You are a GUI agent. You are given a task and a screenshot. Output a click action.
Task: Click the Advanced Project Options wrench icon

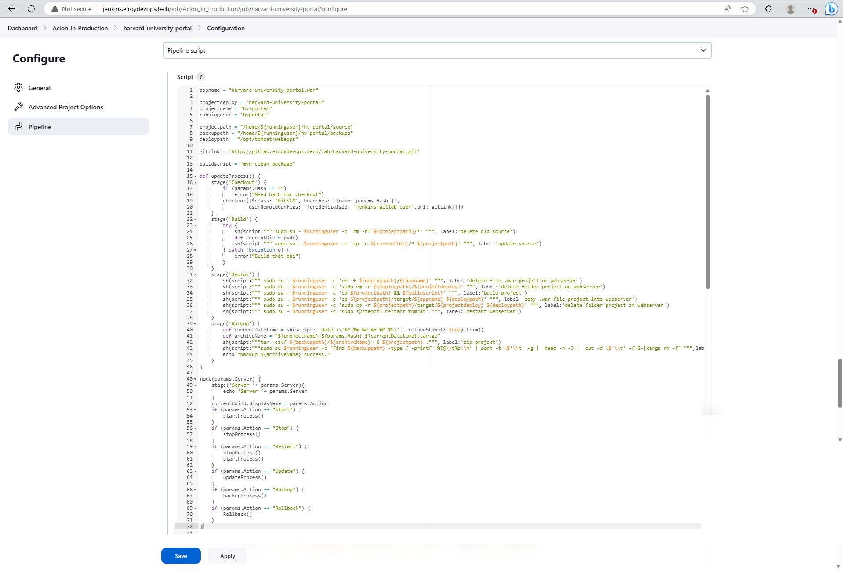[x=18, y=107]
